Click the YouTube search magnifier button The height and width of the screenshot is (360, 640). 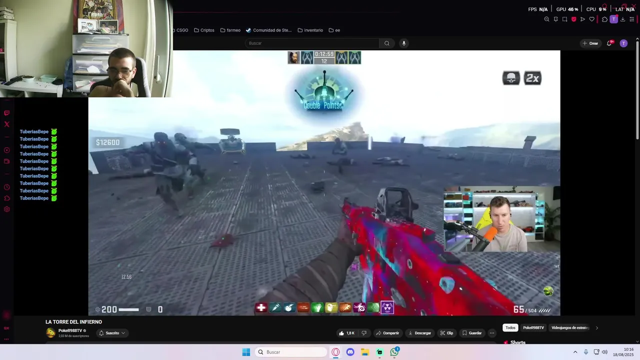coord(386,43)
